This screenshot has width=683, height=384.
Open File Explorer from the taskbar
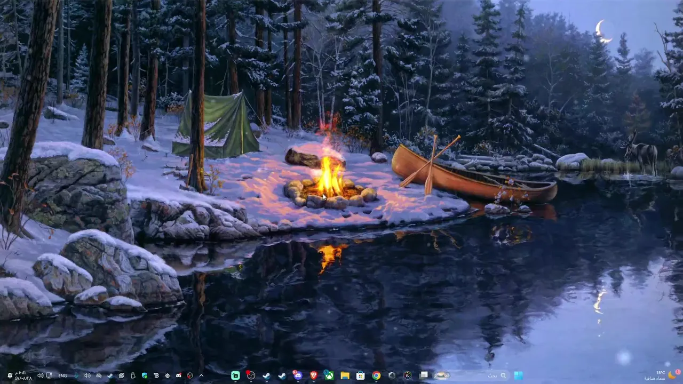click(x=345, y=375)
